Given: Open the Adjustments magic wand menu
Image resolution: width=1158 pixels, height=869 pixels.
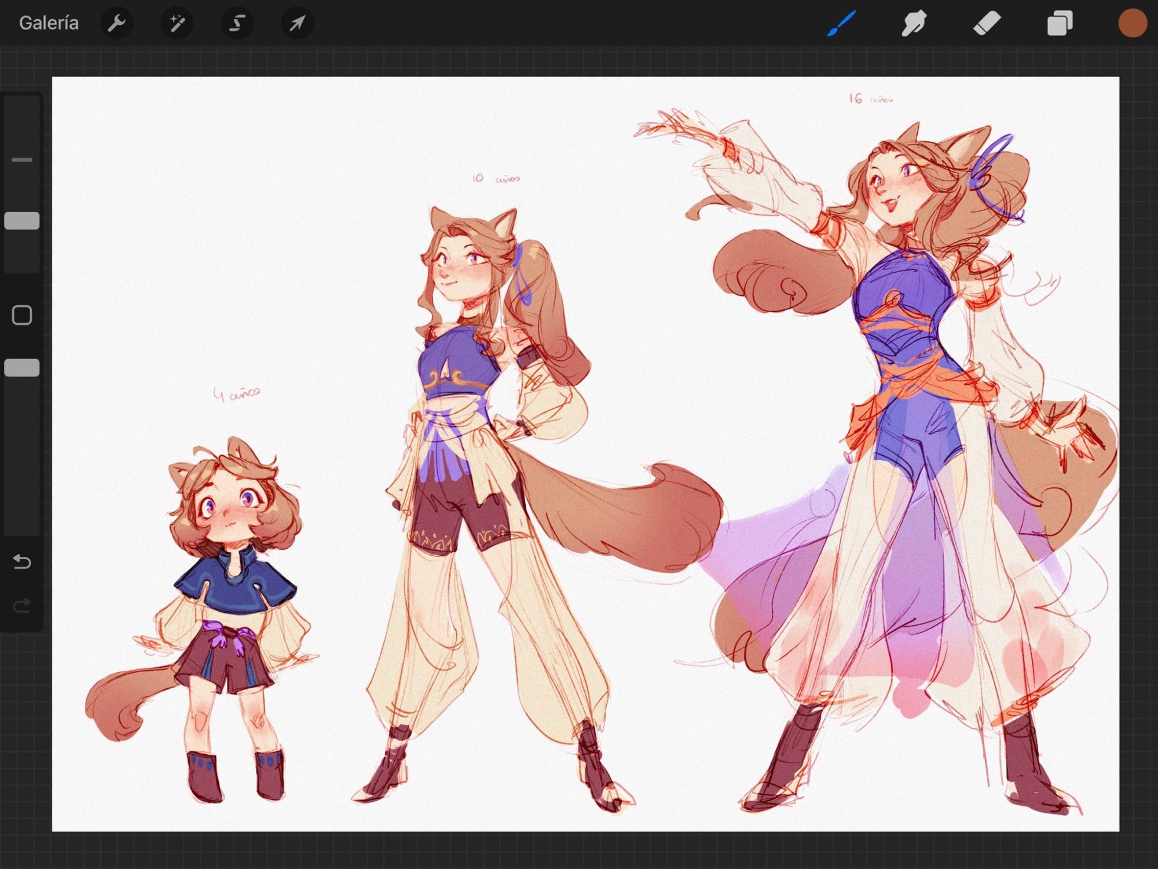Looking at the screenshot, I should 177,23.
